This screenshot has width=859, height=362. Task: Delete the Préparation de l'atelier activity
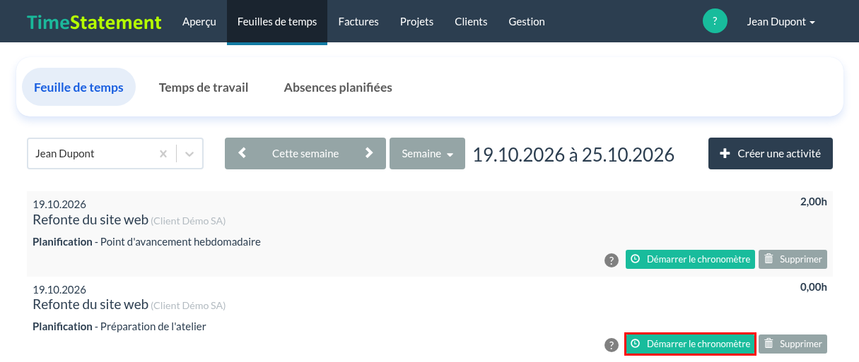[793, 344]
